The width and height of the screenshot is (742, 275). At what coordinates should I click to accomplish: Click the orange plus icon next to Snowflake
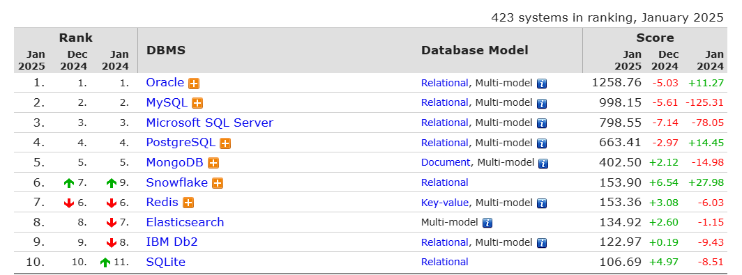click(x=217, y=183)
